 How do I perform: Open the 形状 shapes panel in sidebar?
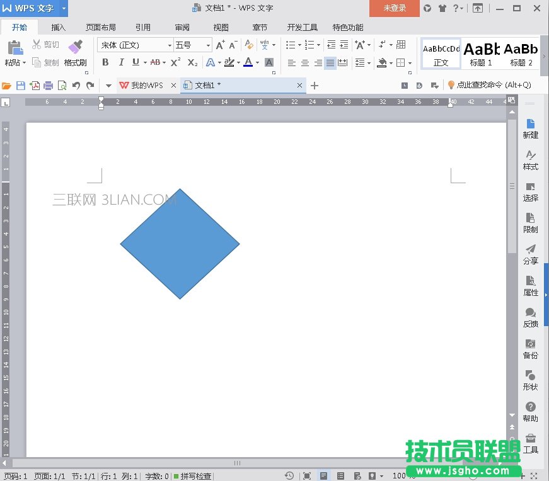(530, 380)
